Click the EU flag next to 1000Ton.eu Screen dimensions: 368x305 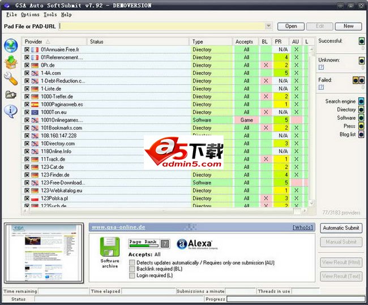coord(35,113)
